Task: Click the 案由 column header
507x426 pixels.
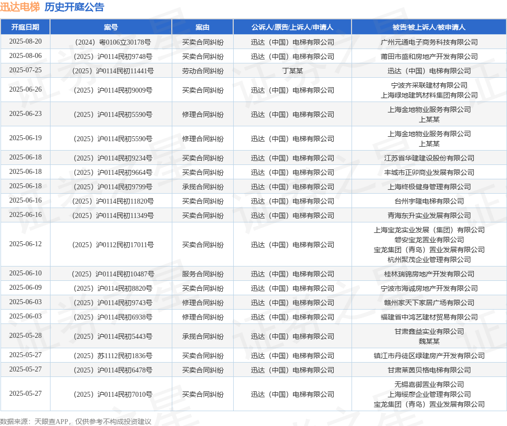Action: tap(203, 27)
